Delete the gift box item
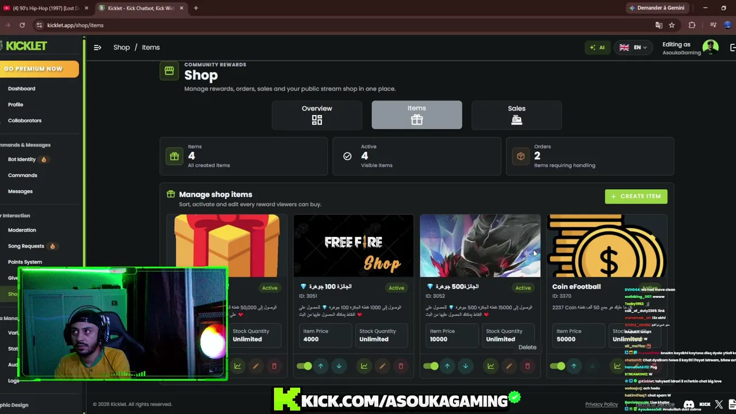 tap(274, 366)
